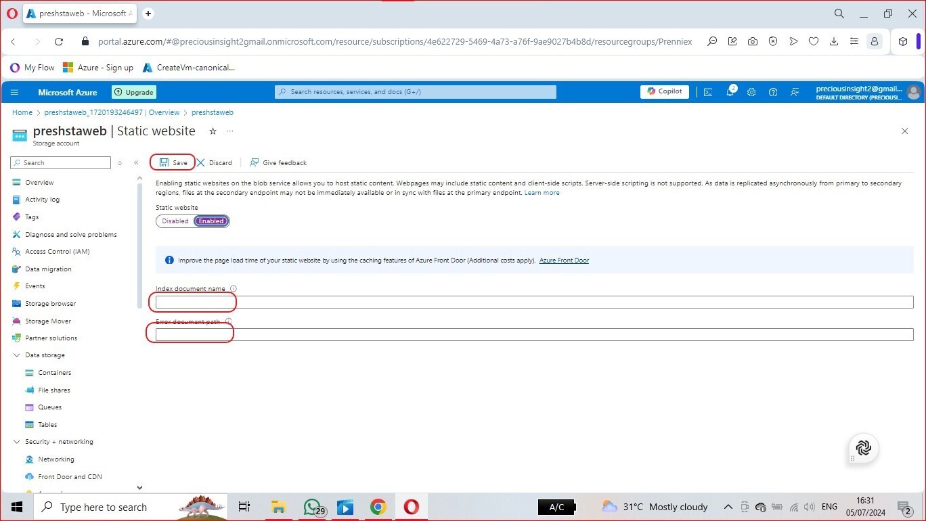Screen dimensions: 926x521
Task: Open browser downloads icon
Action: 834,41
